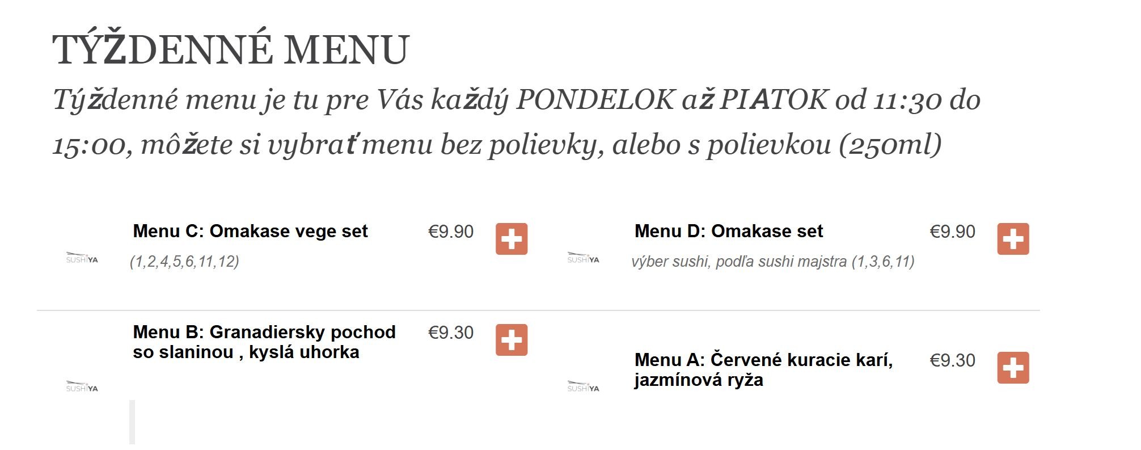Open the Menu C: Omakase vege set title
1141x450 pixels.
coord(250,232)
